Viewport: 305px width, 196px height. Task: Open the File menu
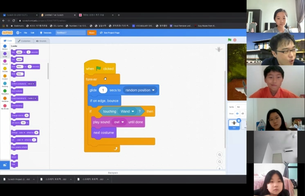[x=25, y=33]
